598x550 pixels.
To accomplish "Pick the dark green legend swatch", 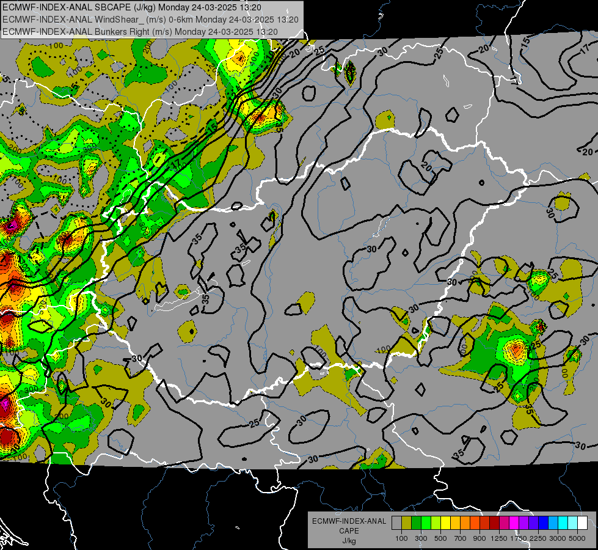I will coord(416,522).
